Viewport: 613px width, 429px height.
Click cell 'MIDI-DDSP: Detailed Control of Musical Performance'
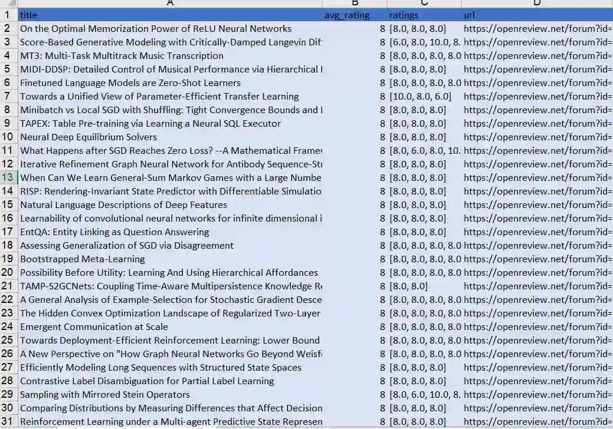pos(170,69)
